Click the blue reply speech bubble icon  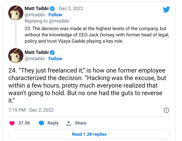click(41, 123)
